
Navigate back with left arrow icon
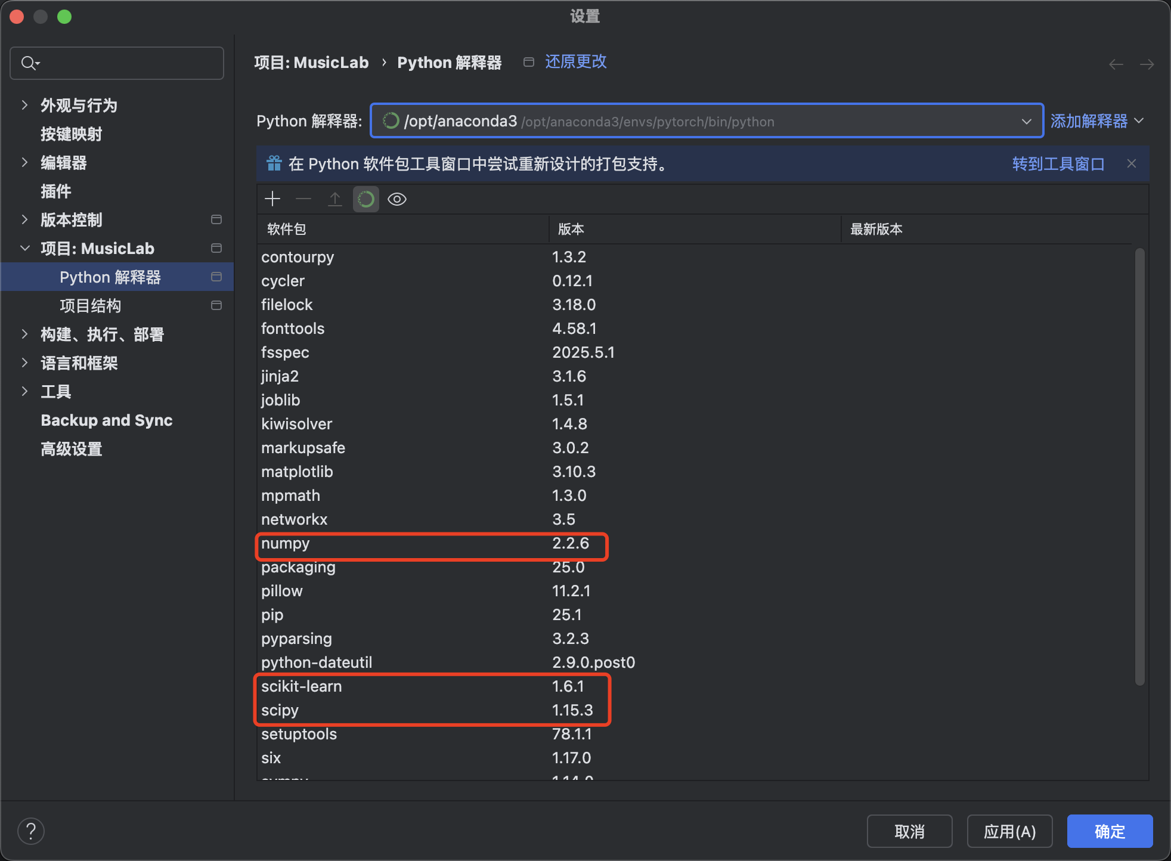(x=1116, y=64)
